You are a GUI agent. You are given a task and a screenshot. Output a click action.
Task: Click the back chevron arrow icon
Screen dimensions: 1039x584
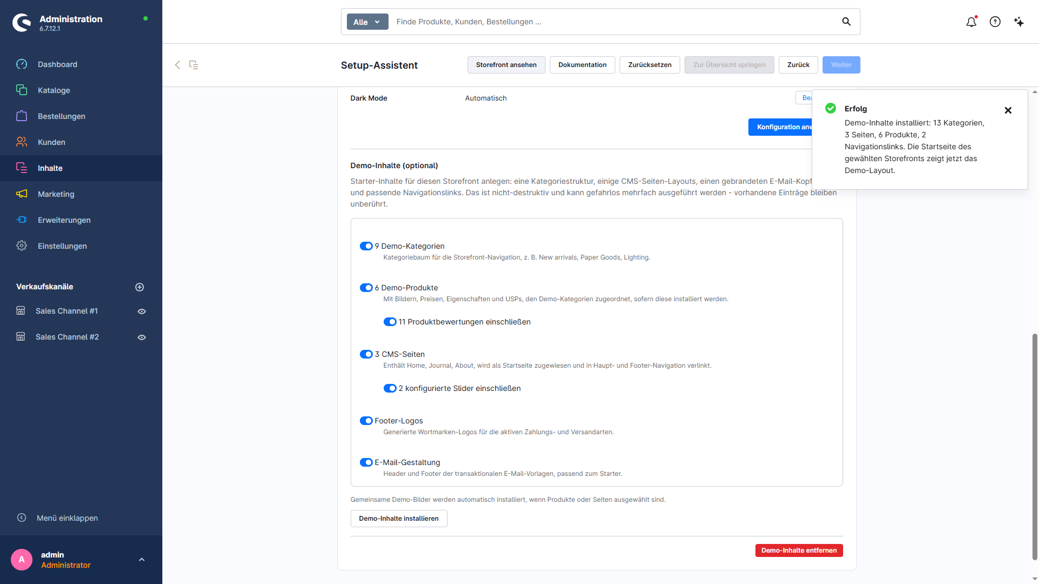pyautogui.click(x=177, y=65)
